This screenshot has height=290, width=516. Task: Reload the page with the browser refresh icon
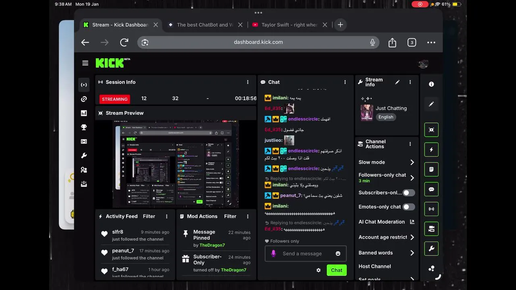(x=124, y=42)
